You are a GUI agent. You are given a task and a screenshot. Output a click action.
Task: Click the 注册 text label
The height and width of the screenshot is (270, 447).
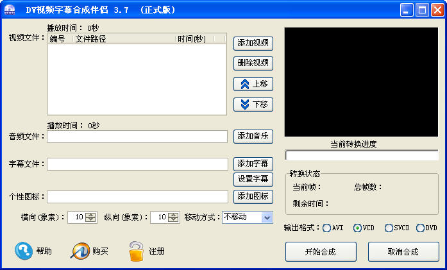(156, 251)
